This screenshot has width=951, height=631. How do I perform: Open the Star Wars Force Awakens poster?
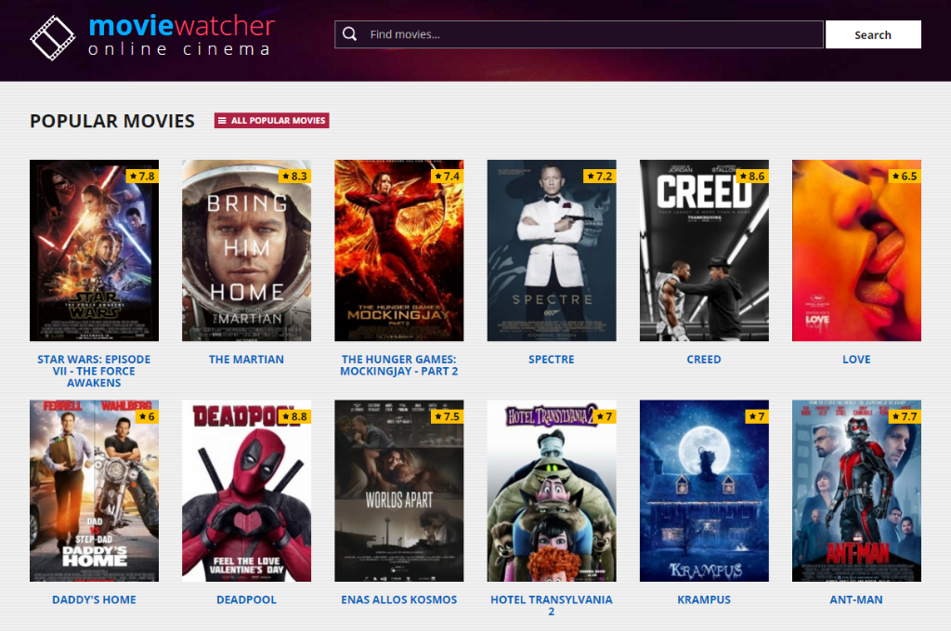point(94,251)
